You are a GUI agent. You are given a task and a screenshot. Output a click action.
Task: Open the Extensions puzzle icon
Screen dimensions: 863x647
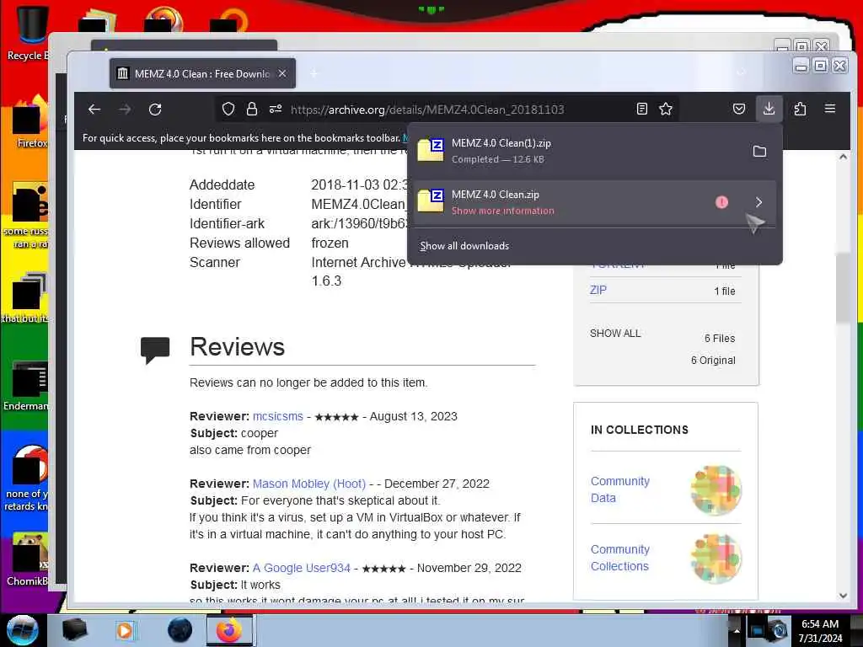(x=801, y=109)
